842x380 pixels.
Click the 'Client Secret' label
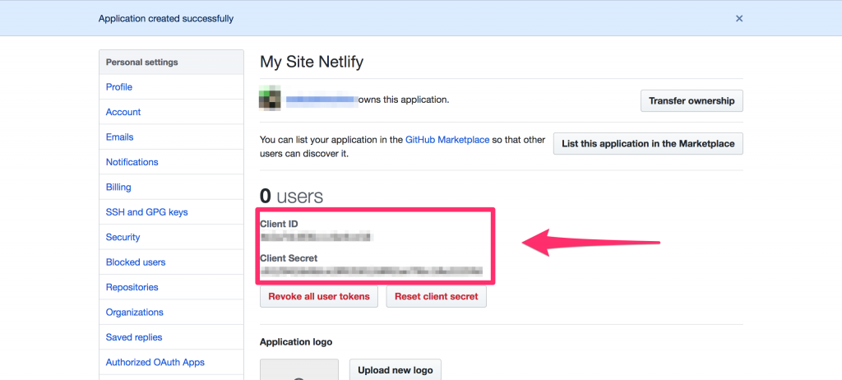pos(289,258)
